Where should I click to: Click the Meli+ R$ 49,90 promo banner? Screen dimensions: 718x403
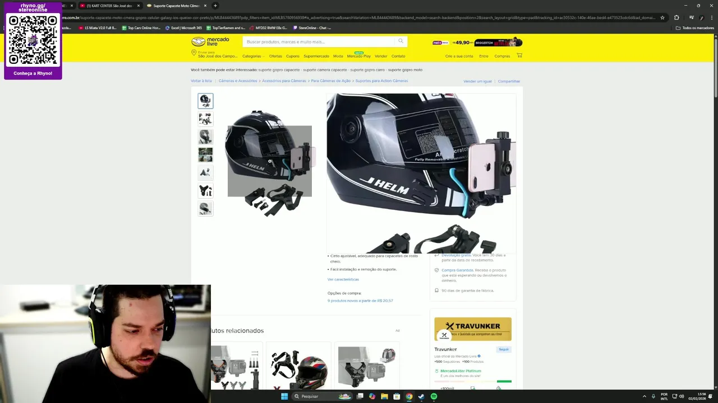pos(477,43)
